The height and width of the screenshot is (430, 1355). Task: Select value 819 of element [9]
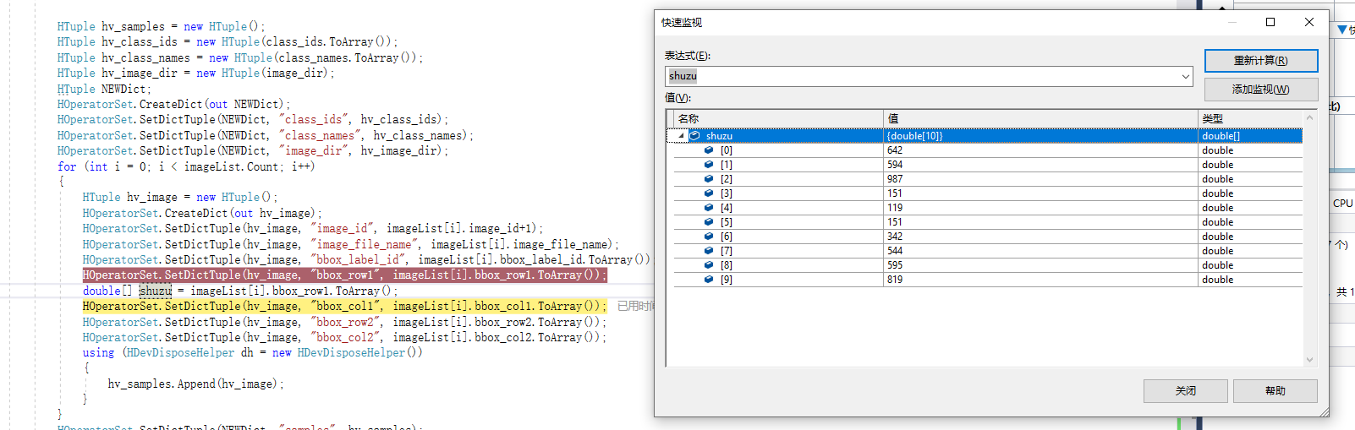(895, 280)
